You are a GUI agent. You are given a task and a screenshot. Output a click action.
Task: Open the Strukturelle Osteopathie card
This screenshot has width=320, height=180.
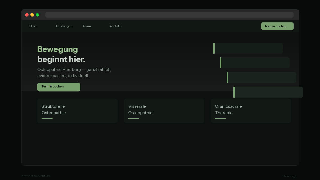(77, 111)
